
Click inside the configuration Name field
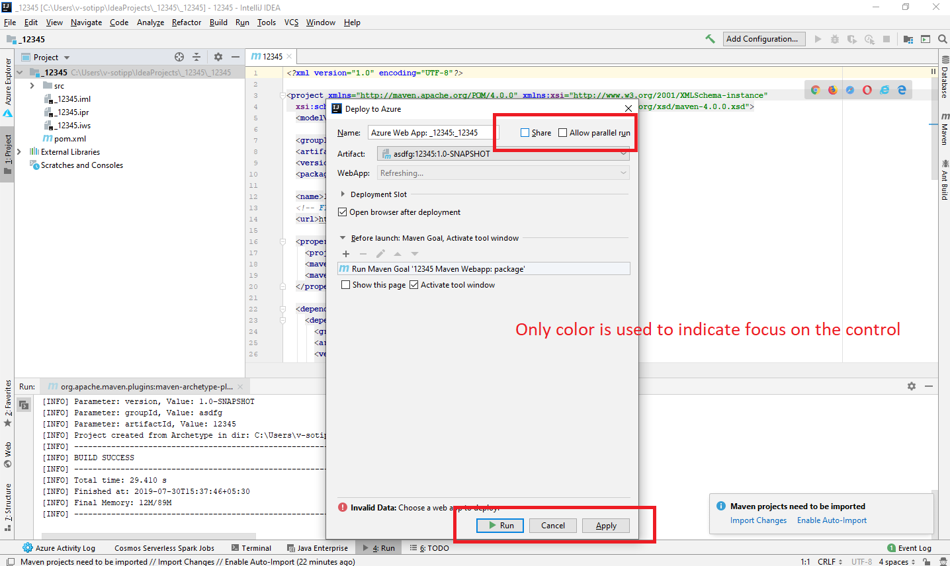click(431, 132)
